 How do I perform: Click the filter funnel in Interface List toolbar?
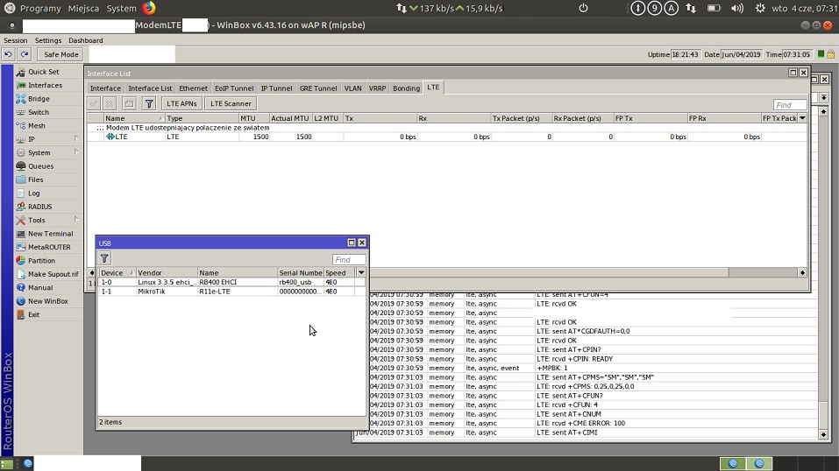[x=149, y=103]
